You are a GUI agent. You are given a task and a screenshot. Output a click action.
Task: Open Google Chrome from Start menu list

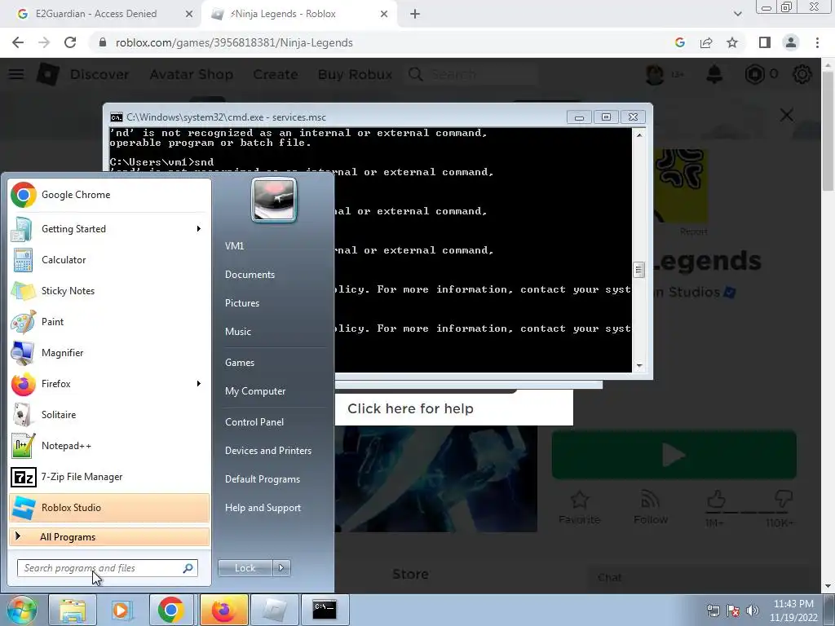(x=109, y=195)
